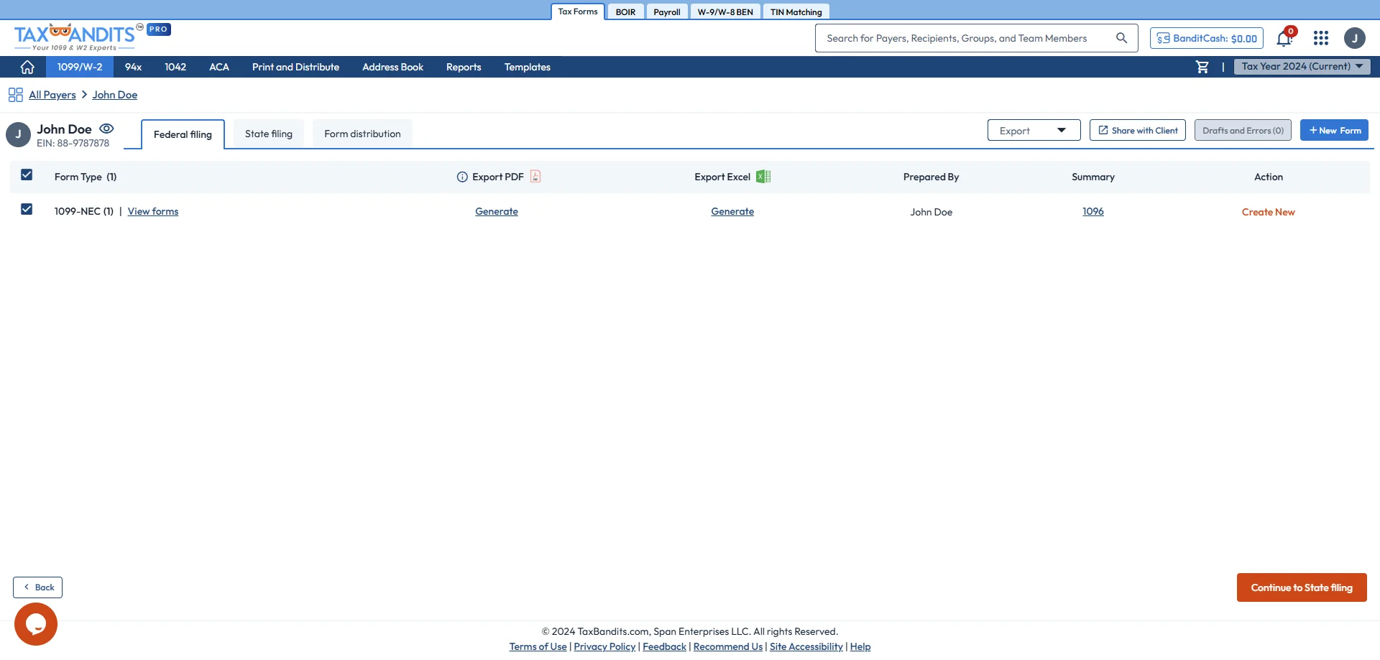This screenshot has height=660, width=1380.
Task: Uncheck the Form Type header checkbox
Action: pyautogui.click(x=27, y=175)
